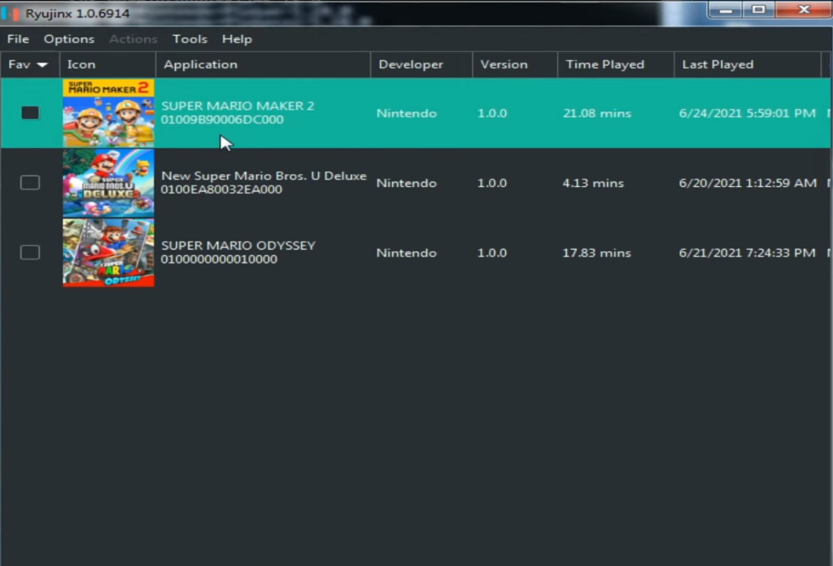Sort games by Application column
The height and width of the screenshot is (566, 833).
[x=263, y=64]
